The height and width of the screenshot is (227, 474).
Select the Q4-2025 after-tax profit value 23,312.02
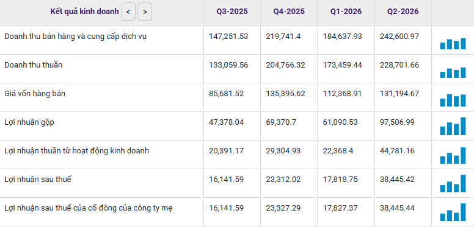pos(283,180)
